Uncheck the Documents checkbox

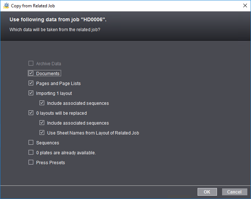point(31,73)
